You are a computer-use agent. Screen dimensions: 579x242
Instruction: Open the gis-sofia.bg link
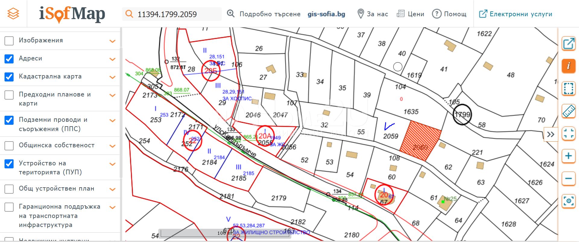pyautogui.click(x=326, y=14)
